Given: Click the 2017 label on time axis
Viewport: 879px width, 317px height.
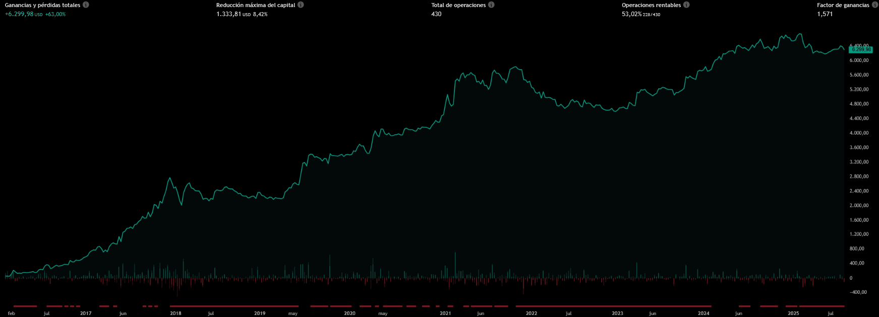Looking at the screenshot, I should [x=86, y=313].
